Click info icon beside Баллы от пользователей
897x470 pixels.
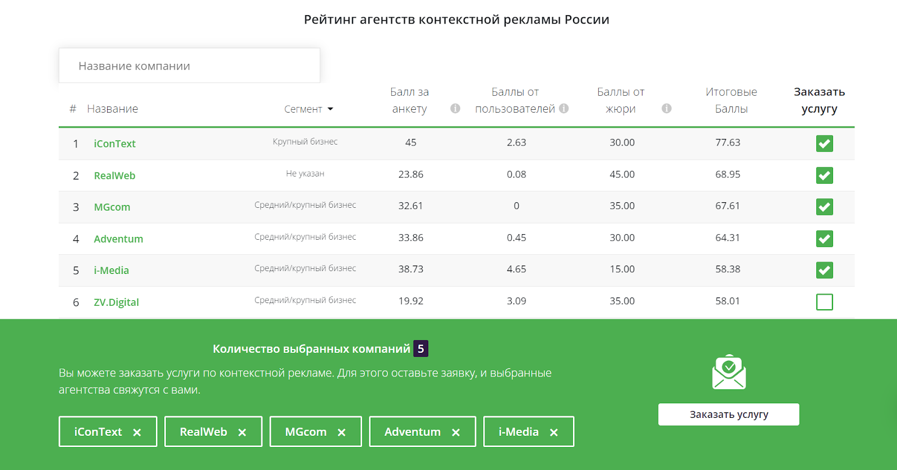pos(564,108)
